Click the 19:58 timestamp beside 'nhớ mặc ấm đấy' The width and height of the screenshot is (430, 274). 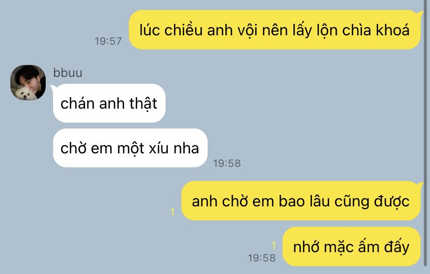[x=262, y=258]
